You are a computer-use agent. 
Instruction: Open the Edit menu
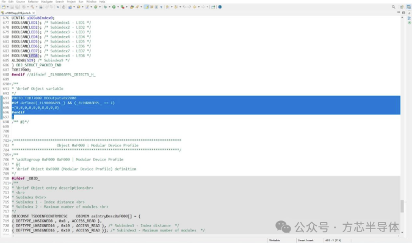[11, 2]
